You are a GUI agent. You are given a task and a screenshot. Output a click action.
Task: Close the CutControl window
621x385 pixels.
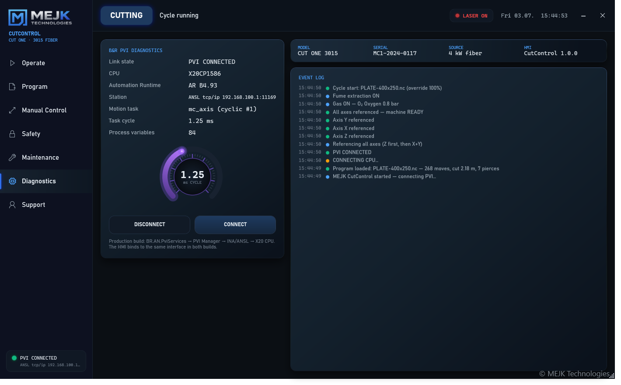(603, 15)
